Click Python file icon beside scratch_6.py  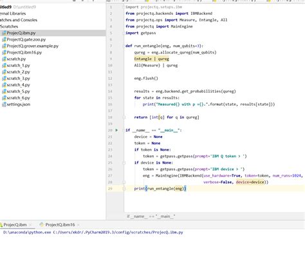point(4,98)
